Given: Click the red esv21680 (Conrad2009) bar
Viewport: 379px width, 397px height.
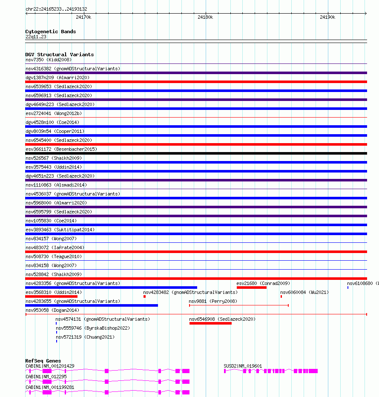Looking at the screenshot, I should pos(251,288).
